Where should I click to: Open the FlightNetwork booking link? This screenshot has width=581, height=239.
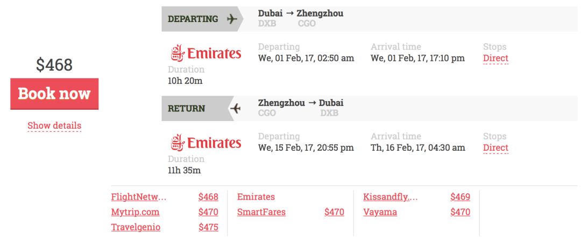click(x=139, y=197)
